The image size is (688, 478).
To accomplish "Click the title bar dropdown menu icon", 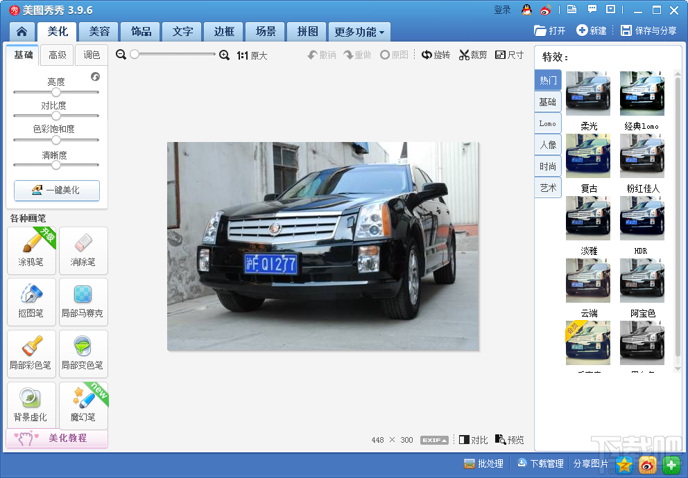I will click(611, 9).
